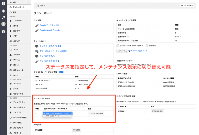Image resolution: width=199 pixels, height=135 pixels.
Task: Click the チェックリスト checkmark icon
Action: (x=11, y=102)
